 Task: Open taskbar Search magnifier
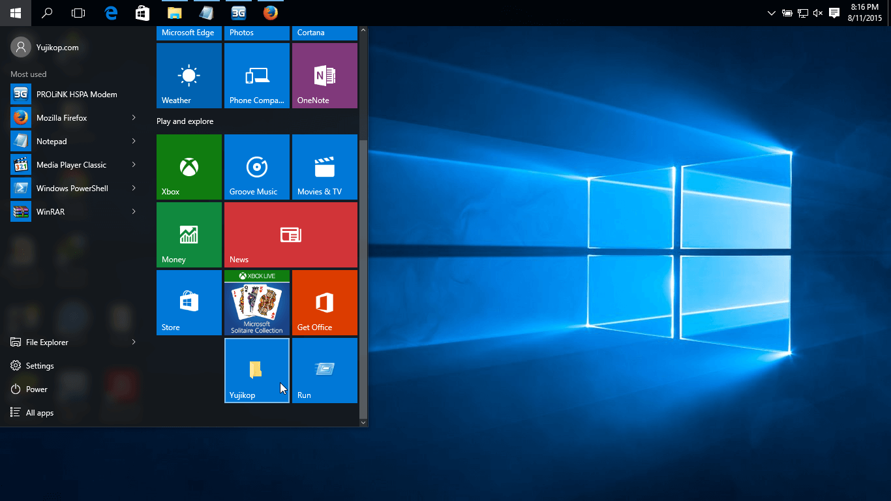47,13
